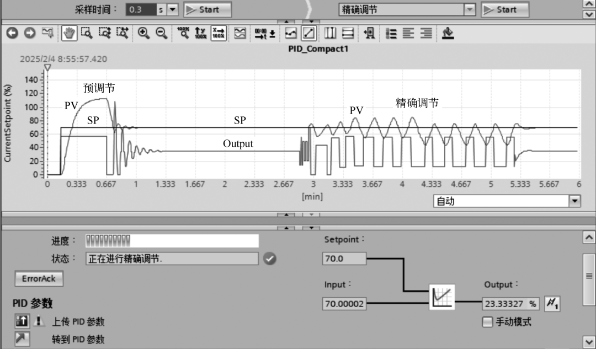Click the go to PID parameters arrow icon
Viewport: 596px width, 349px height.
[x=22, y=339]
